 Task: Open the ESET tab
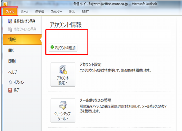point(85,12)
